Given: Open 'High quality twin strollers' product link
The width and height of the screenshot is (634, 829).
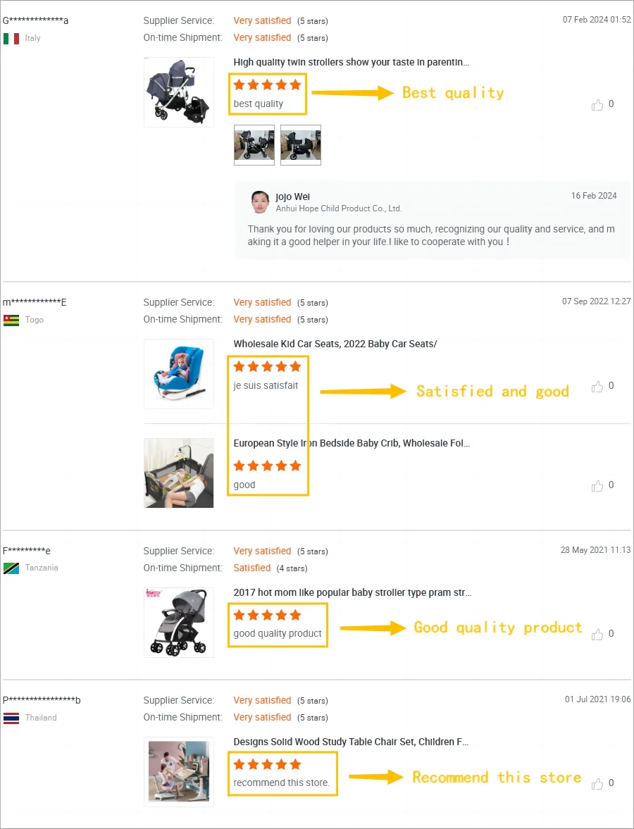Looking at the screenshot, I should coord(351,63).
